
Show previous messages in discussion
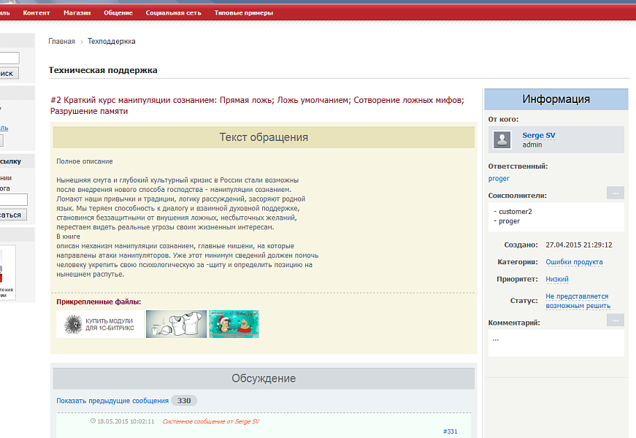pos(112,401)
